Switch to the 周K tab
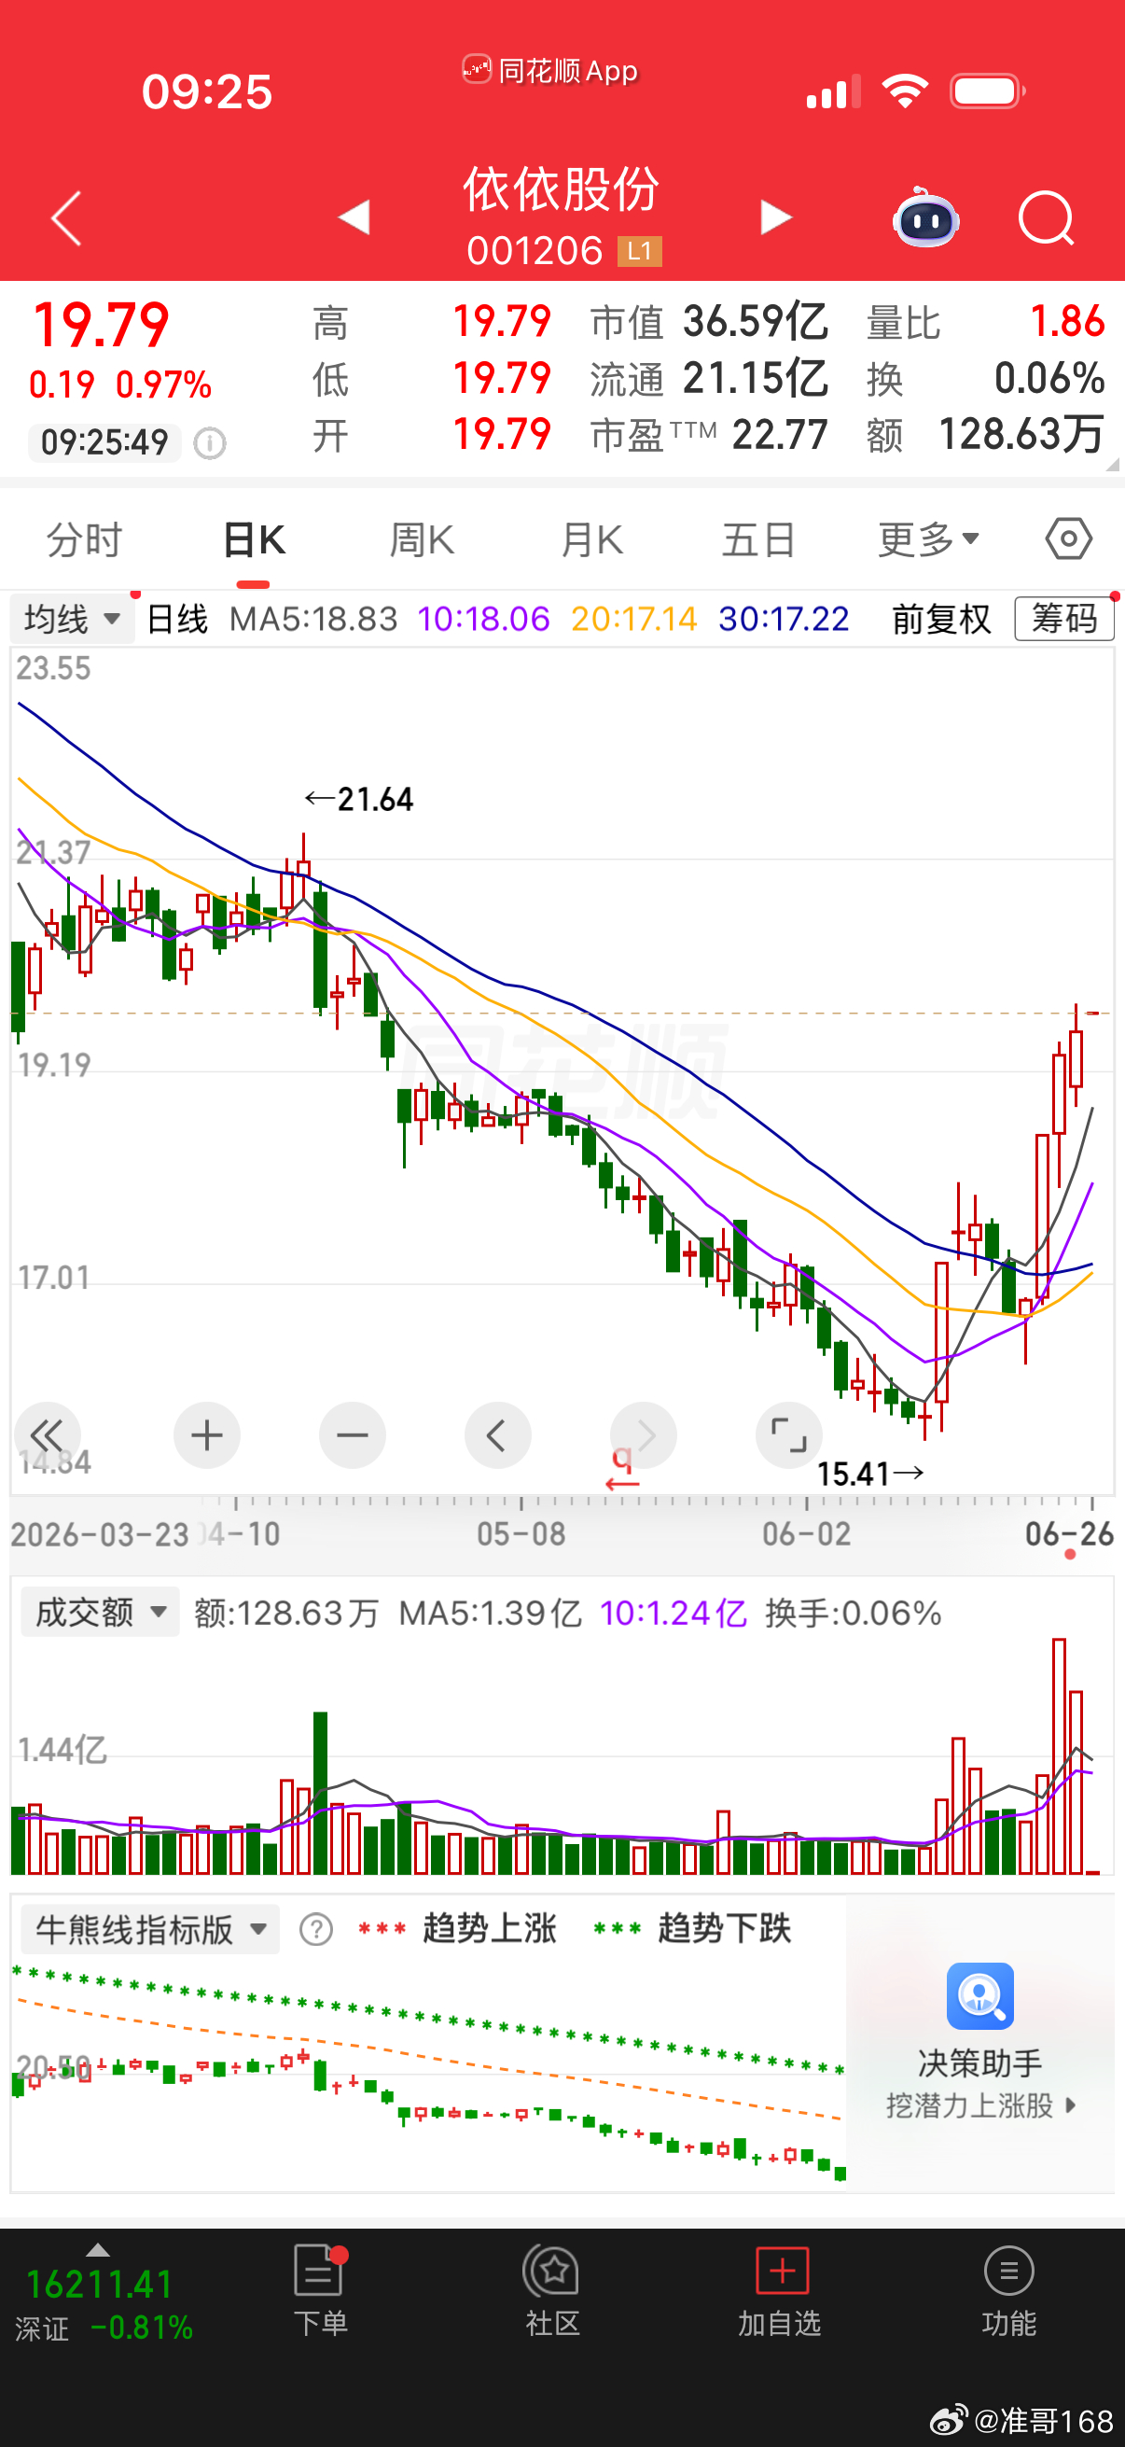 click(x=422, y=539)
